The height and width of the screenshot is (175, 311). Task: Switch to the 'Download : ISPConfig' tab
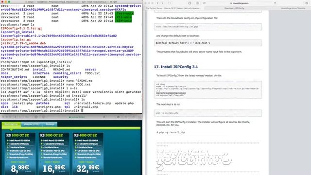click(x=234, y=8)
